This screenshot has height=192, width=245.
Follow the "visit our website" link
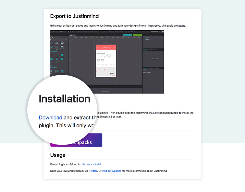[112, 171]
